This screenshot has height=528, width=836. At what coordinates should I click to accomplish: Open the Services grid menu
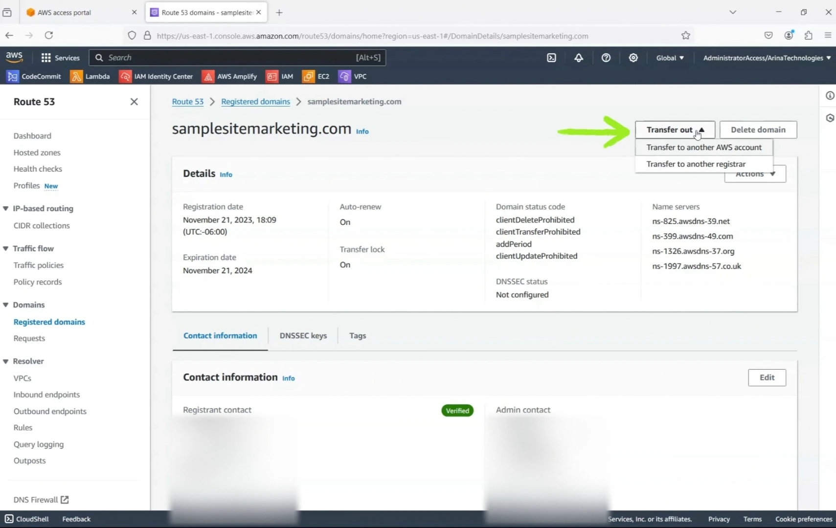click(60, 58)
